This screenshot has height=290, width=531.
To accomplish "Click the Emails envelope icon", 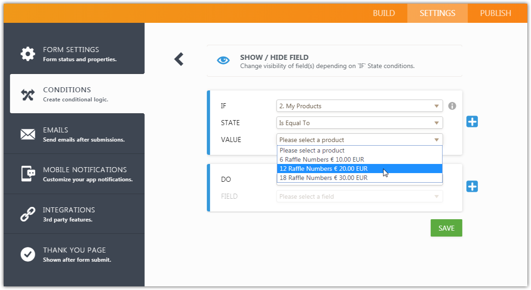I will (27, 134).
